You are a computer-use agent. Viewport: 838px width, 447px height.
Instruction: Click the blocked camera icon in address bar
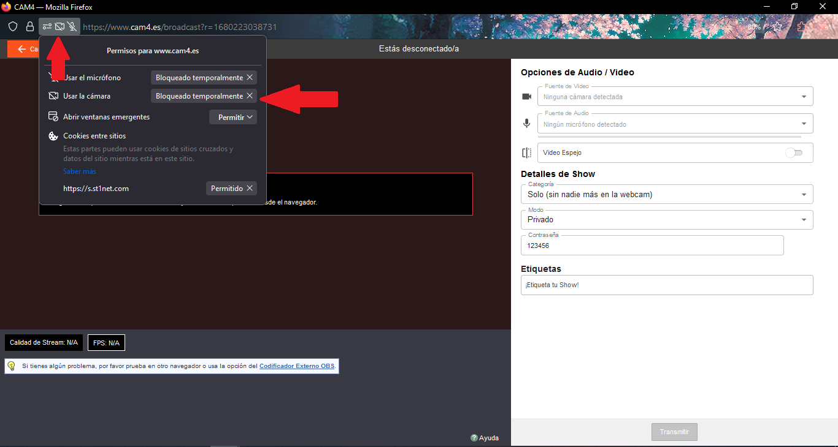coord(60,26)
